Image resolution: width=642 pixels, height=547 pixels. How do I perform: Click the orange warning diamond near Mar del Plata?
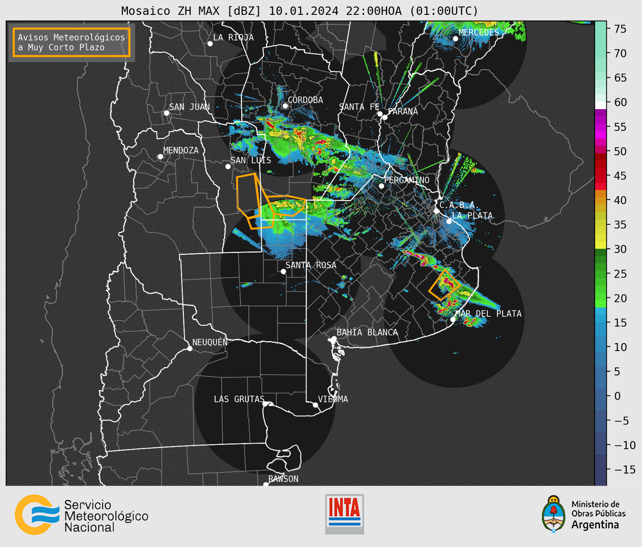point(444,285)
